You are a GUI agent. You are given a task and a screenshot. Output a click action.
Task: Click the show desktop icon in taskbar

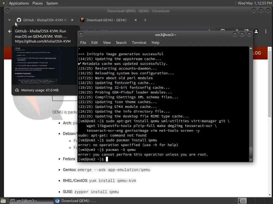coord(3,201)
